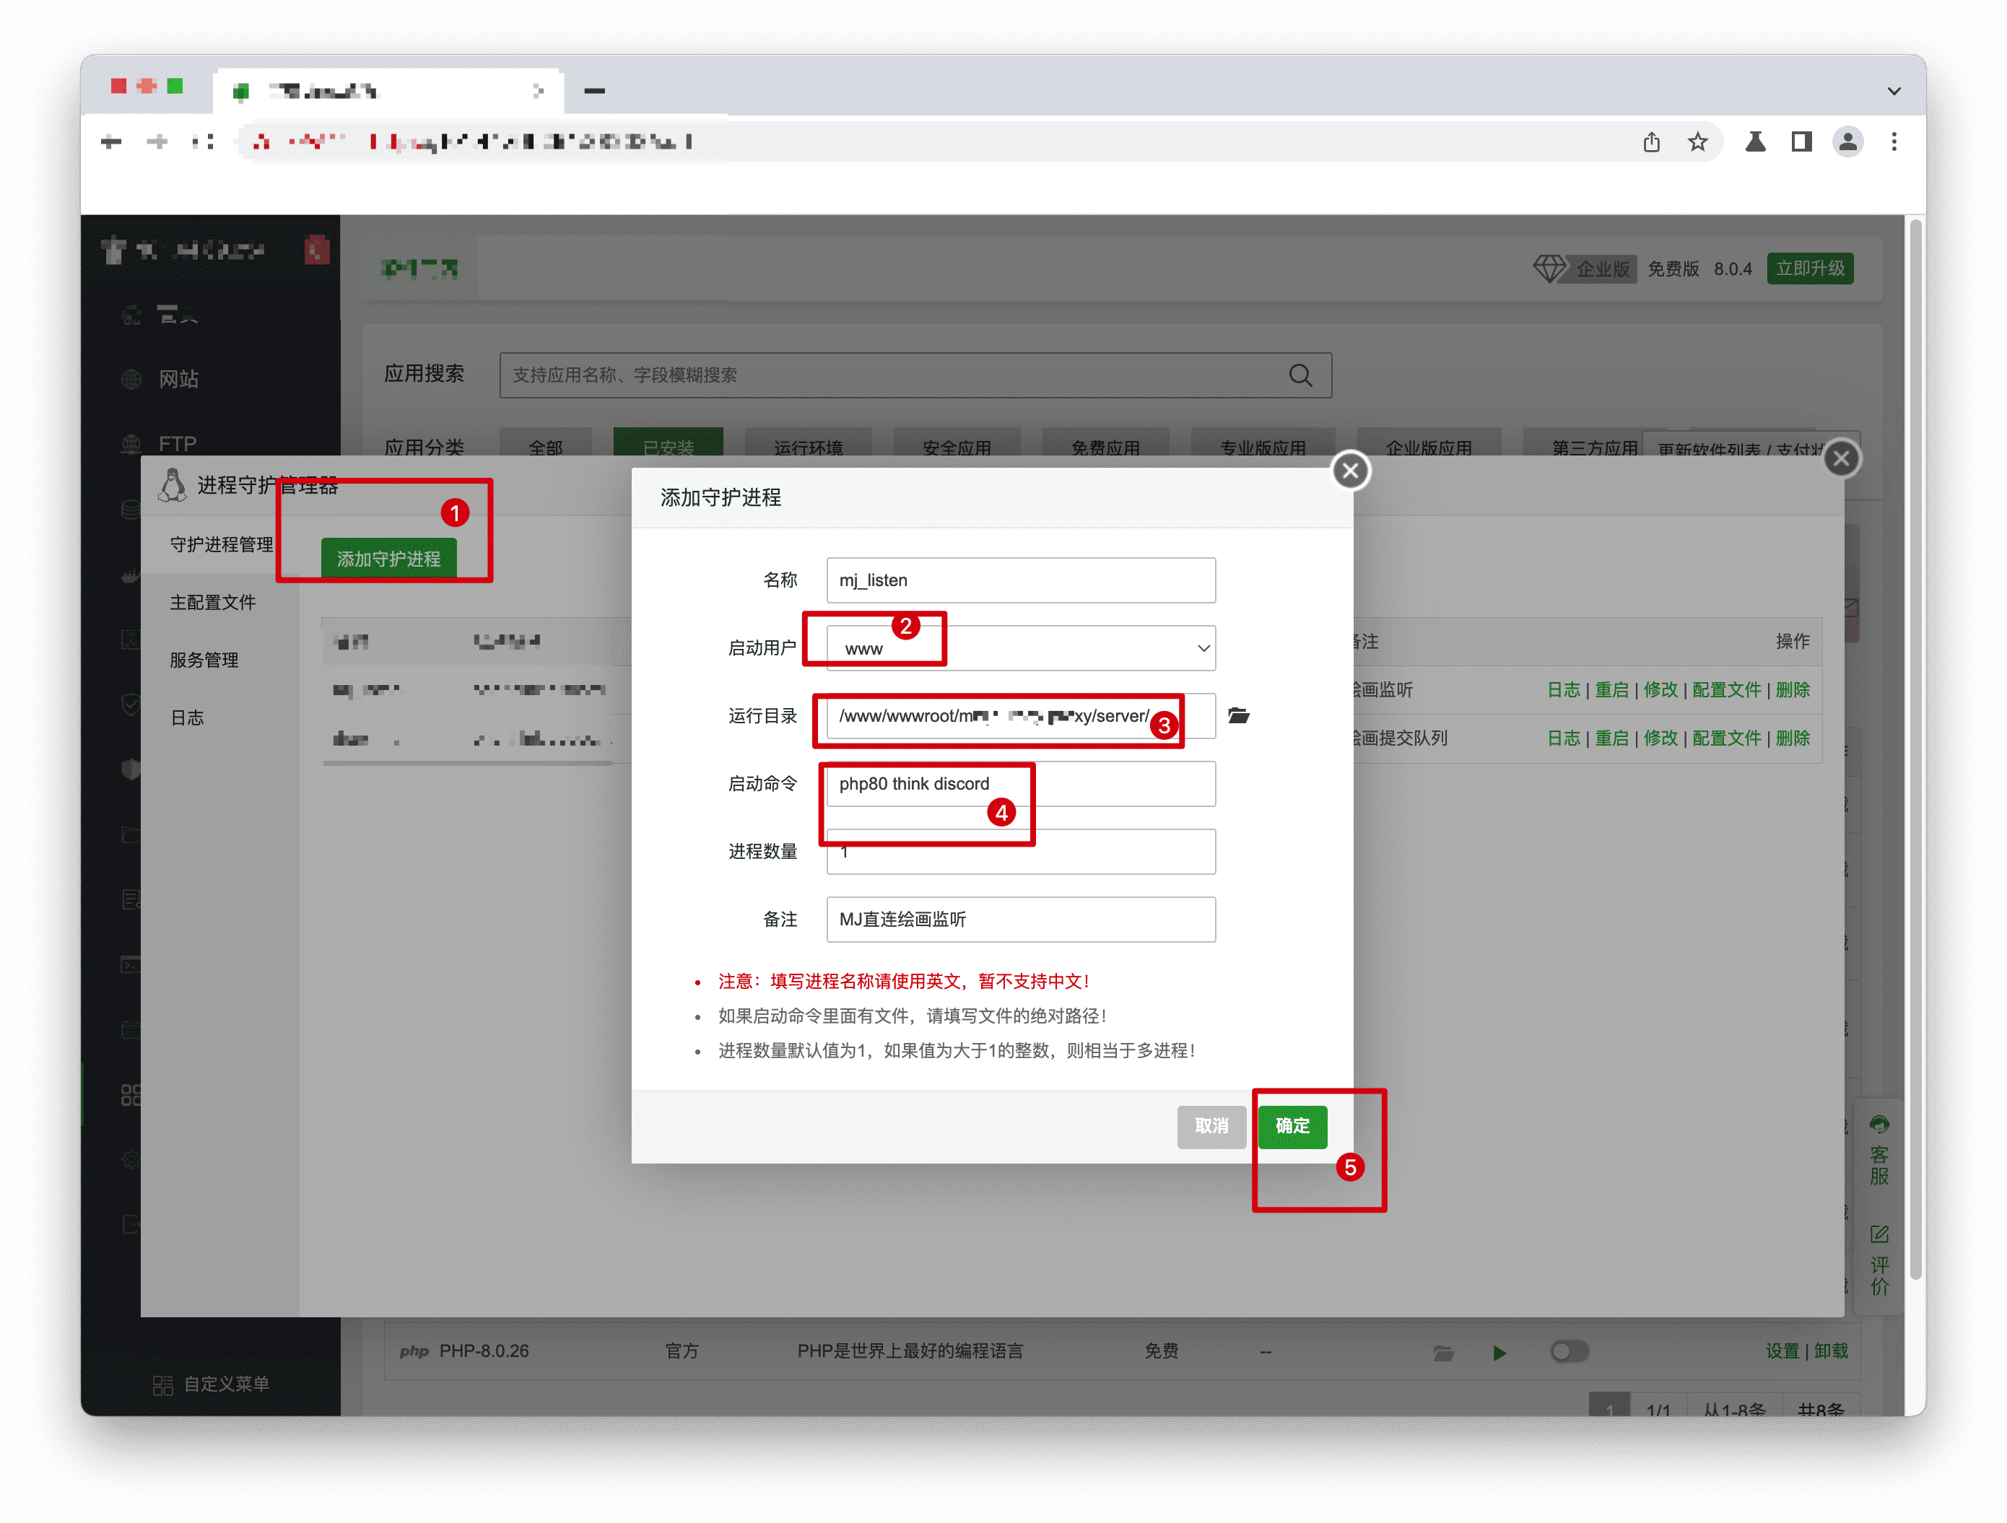
Task: Click 自定义菜单 at sidebar bottom
Action: tap(212, 1384)
